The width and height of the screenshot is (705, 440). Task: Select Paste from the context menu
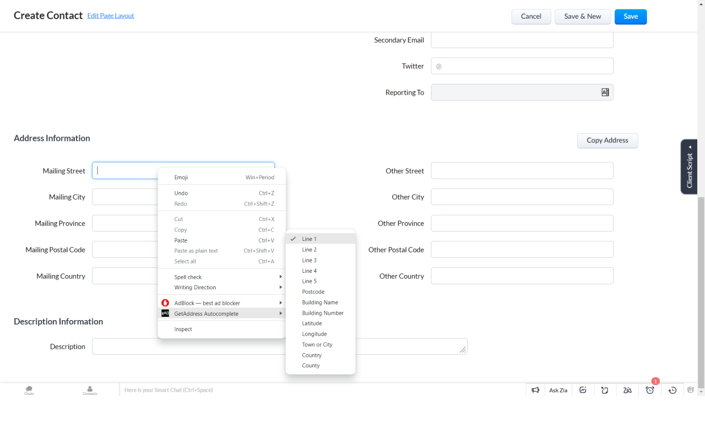(181, 240)
